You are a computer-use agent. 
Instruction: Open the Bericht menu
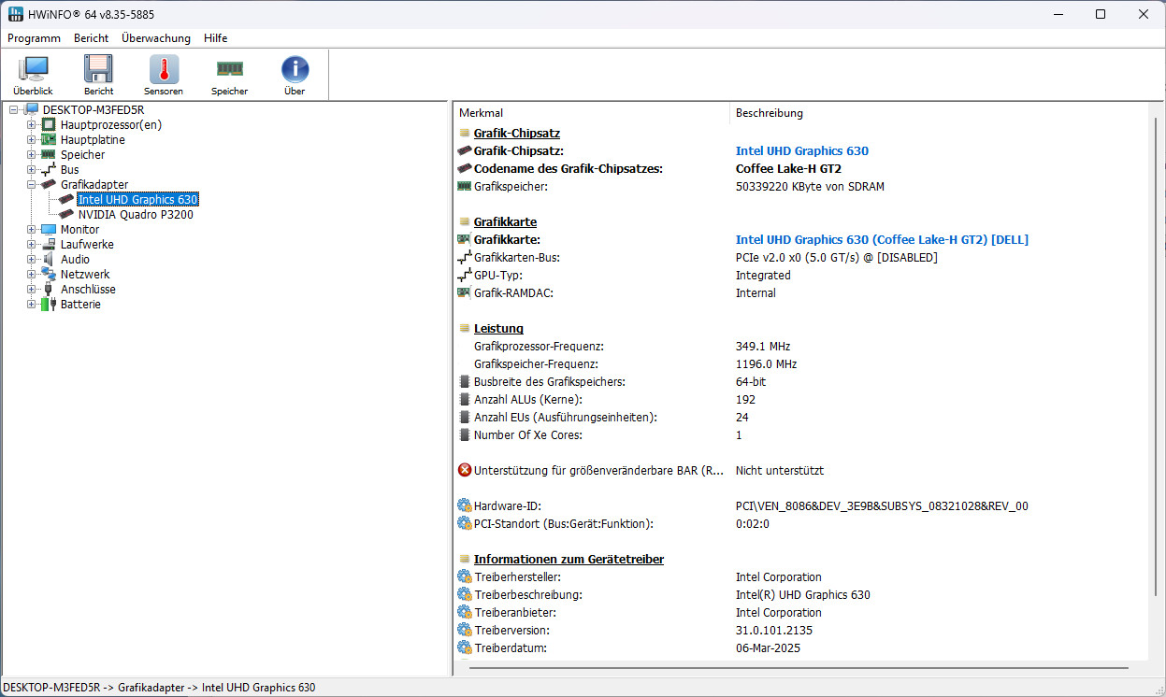pos(91,38)
